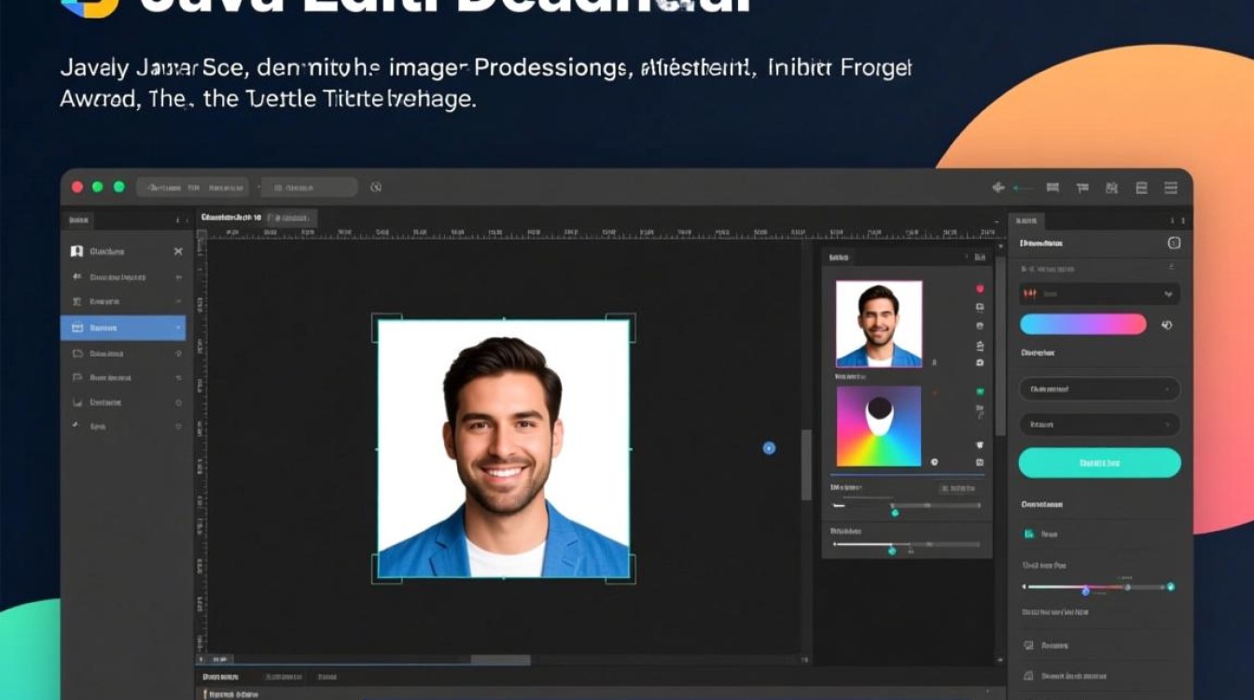This screenshot has height=700, width=1254.
Task: Click the book icon atop the left sidebar
Action: click(x=77, y=252)
